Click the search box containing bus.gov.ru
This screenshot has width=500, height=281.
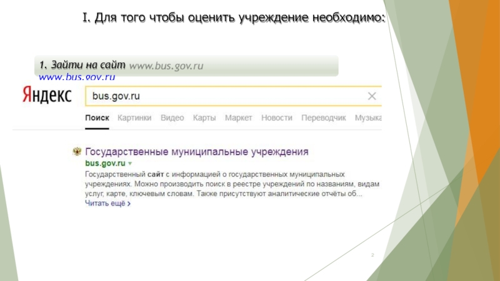pos(233,96)
